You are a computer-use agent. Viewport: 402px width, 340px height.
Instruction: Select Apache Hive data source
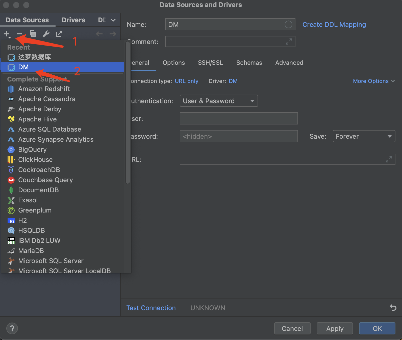tap(63, 119)
